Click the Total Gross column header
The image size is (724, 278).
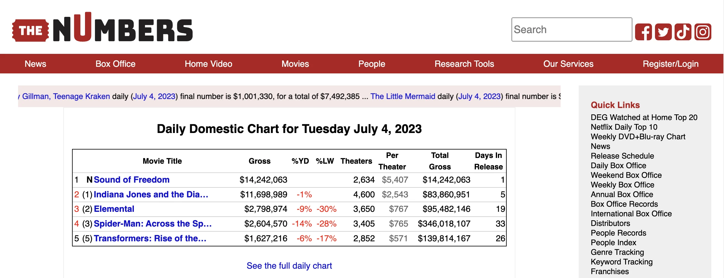click(440, 161)
